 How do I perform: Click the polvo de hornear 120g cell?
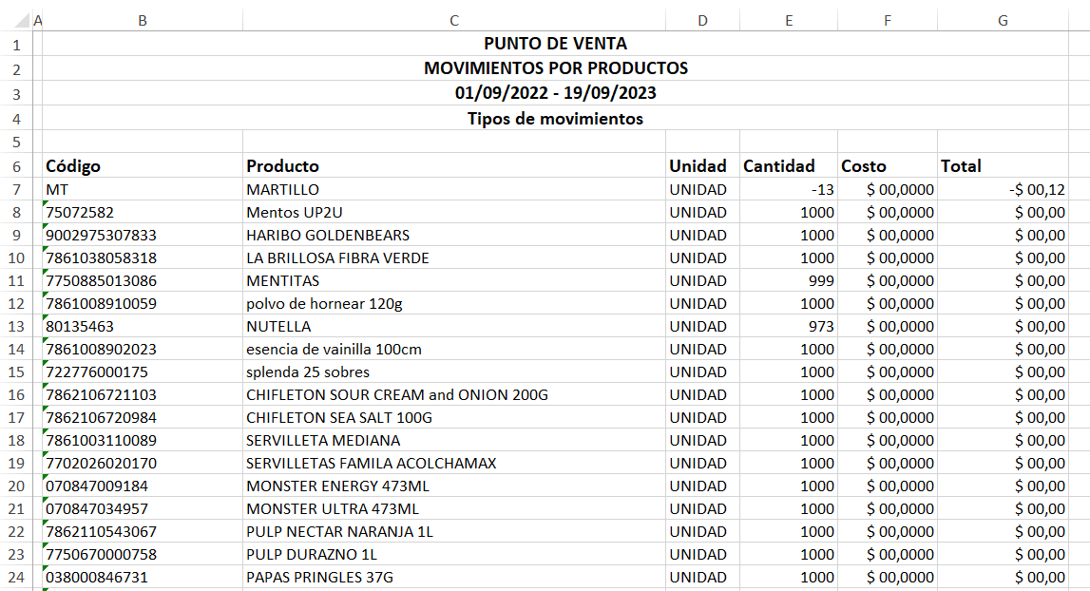pos(454,303)
